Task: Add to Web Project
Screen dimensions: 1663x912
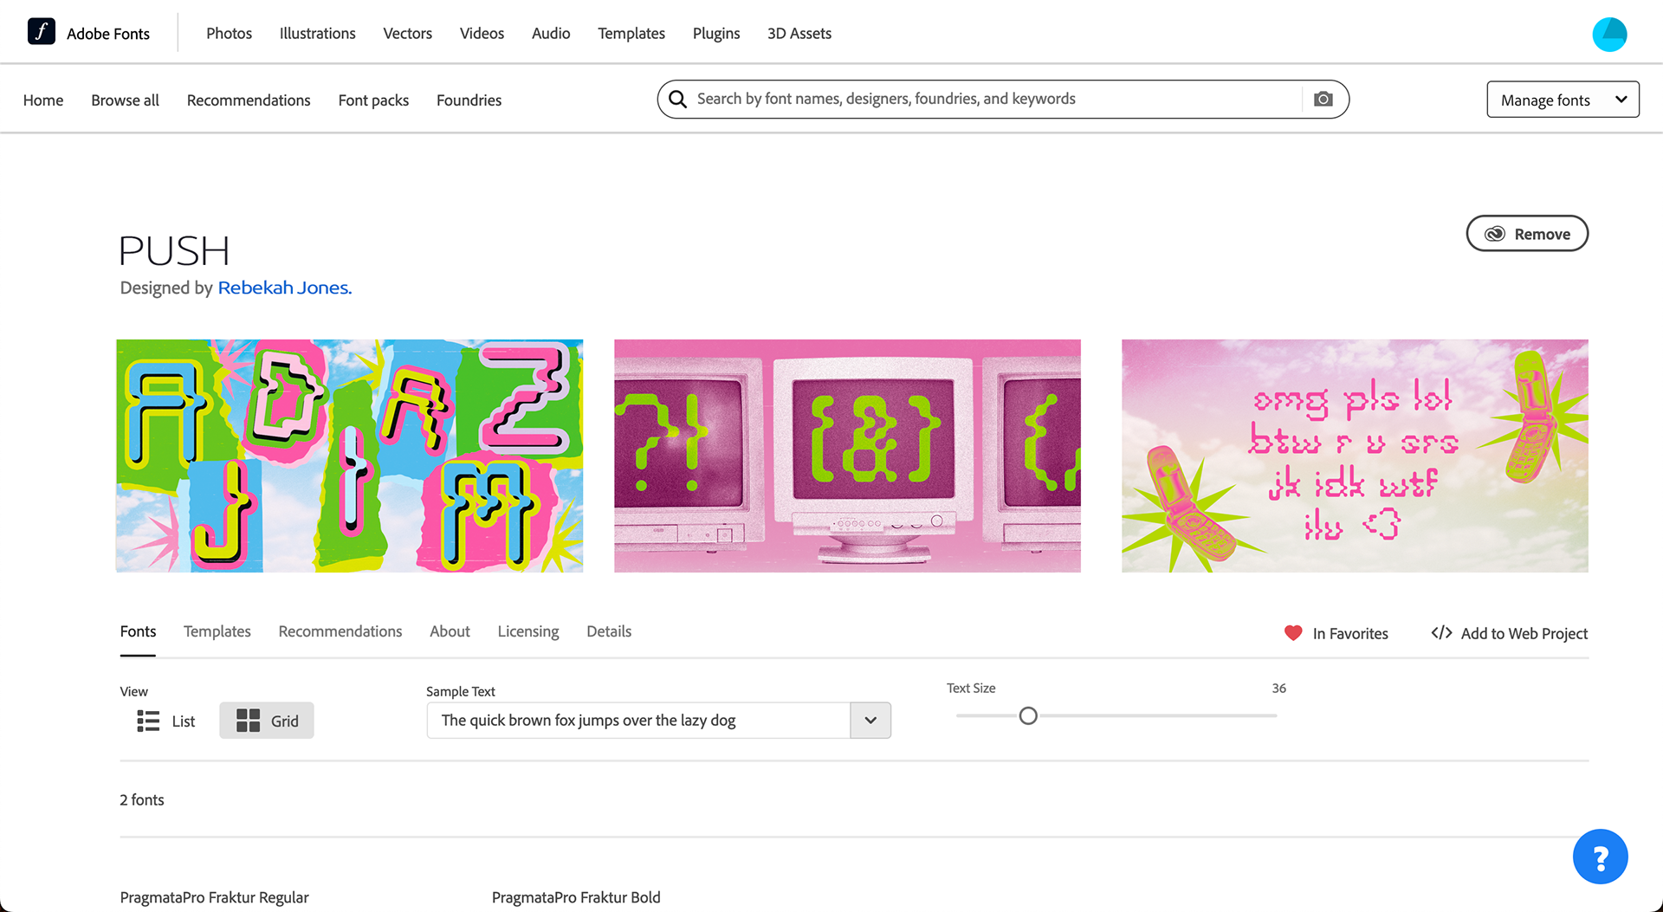Action: (x=1510, y=633)
